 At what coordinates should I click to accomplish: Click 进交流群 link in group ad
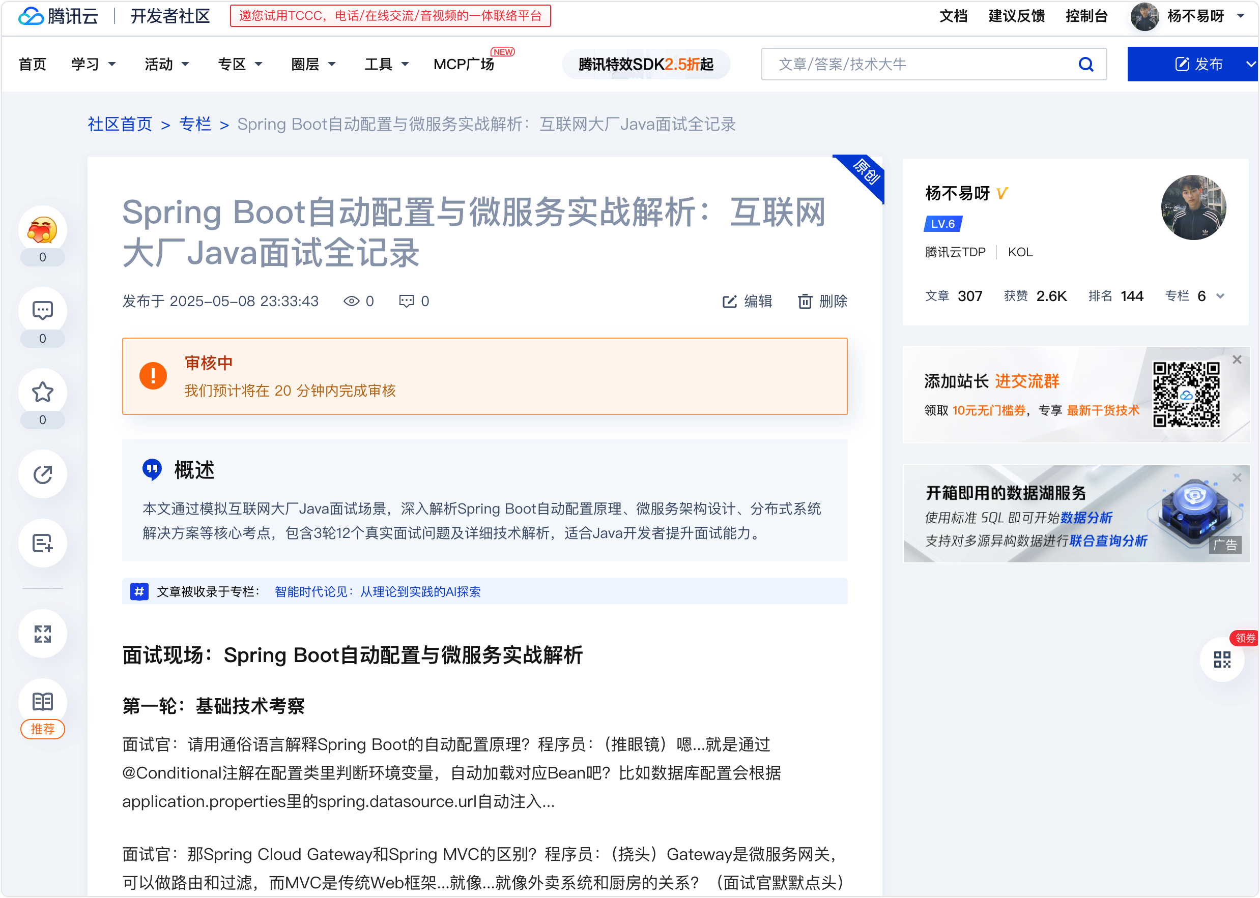tap(1027, 381)
